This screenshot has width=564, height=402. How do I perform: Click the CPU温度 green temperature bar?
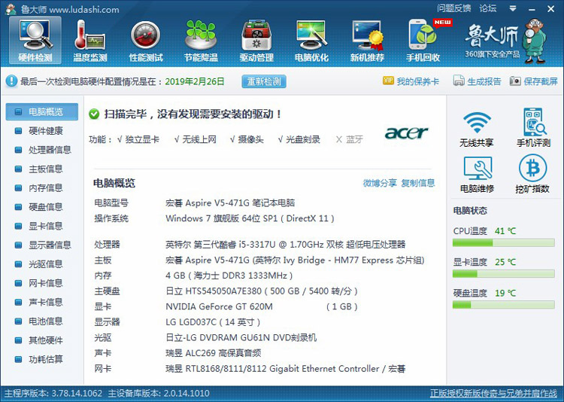[x=503, y=243]
